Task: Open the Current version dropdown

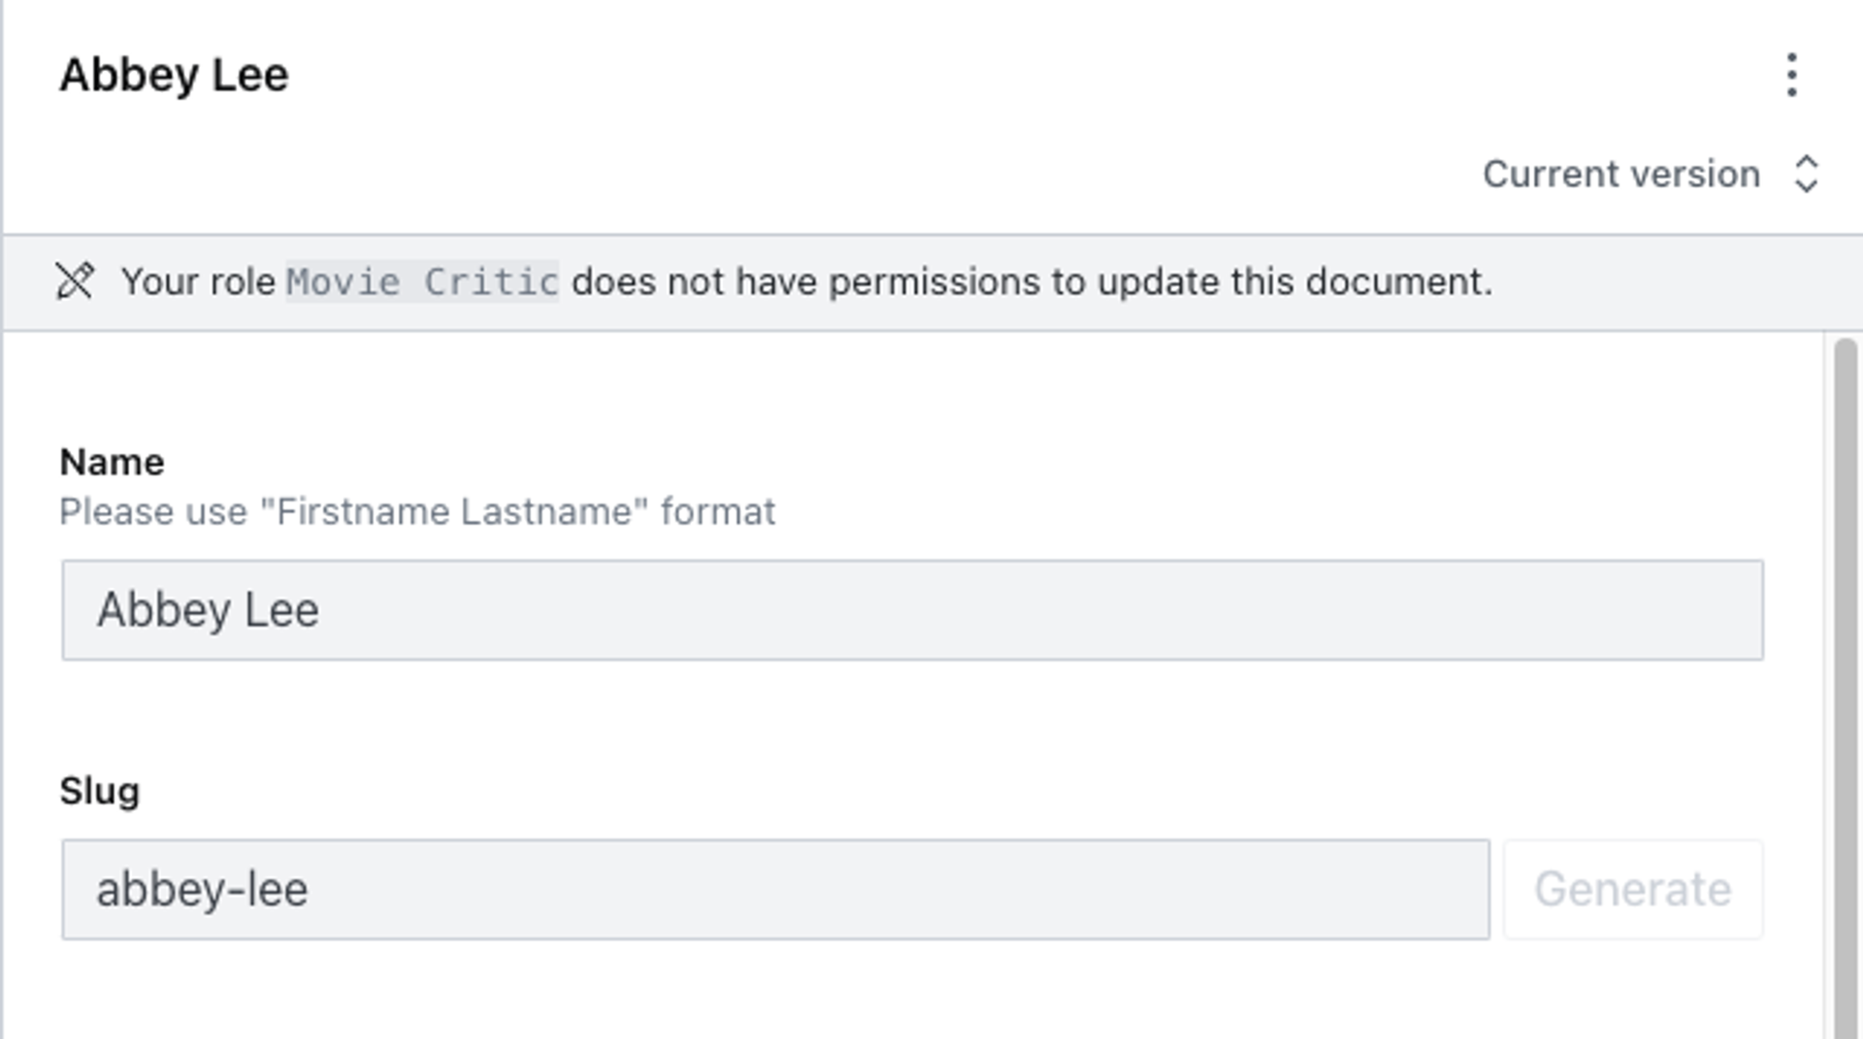Action: [x=1621, y=175]
